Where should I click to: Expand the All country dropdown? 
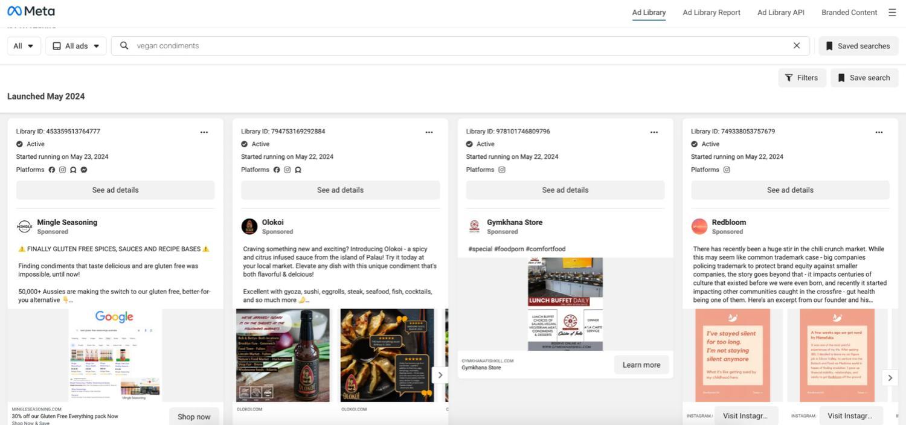24,46
